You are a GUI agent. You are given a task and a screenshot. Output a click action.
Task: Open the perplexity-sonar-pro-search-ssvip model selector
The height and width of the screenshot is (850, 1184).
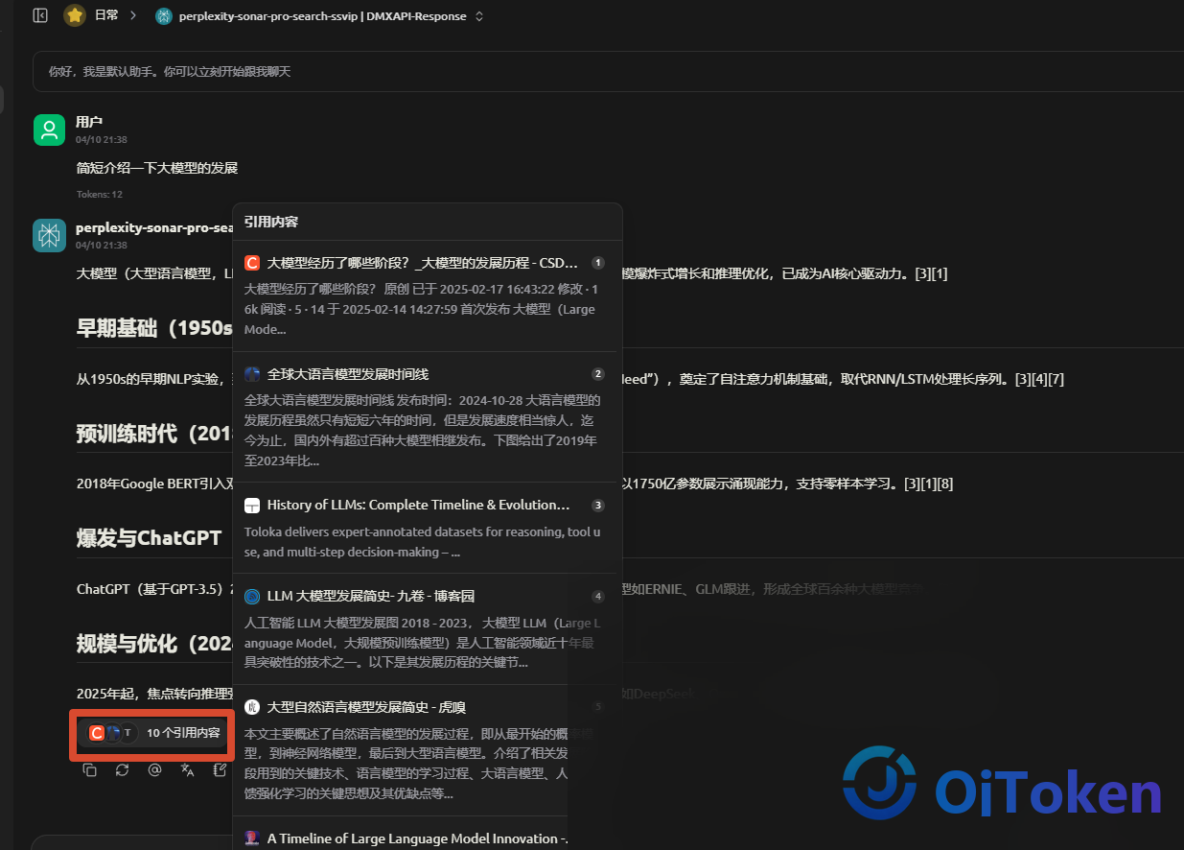[322, 16]
